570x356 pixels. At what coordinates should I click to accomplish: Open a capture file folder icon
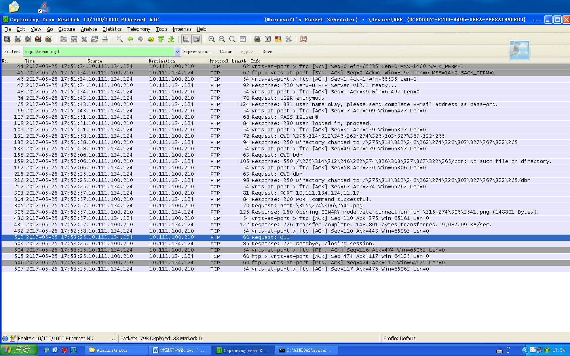[x=63, y=39]
